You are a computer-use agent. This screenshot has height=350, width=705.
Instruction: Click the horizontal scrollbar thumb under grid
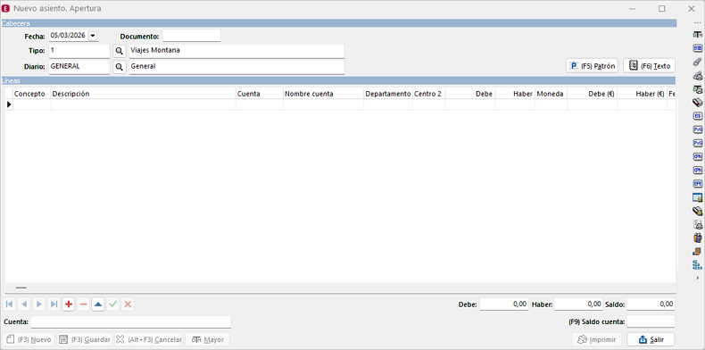(x=21, y=287)
